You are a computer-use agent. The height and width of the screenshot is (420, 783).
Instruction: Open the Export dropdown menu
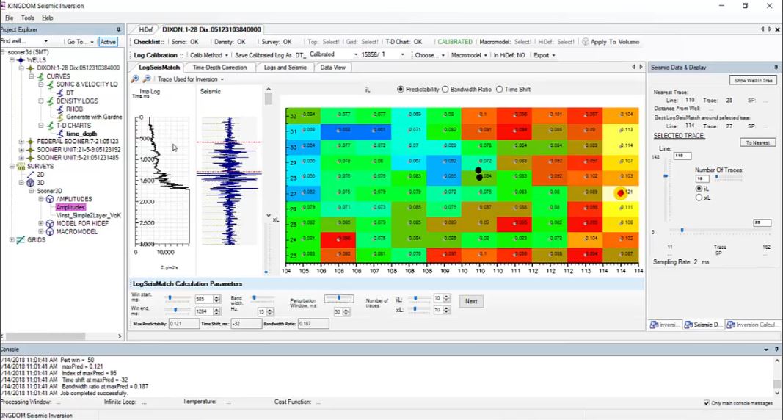point(544,55)
